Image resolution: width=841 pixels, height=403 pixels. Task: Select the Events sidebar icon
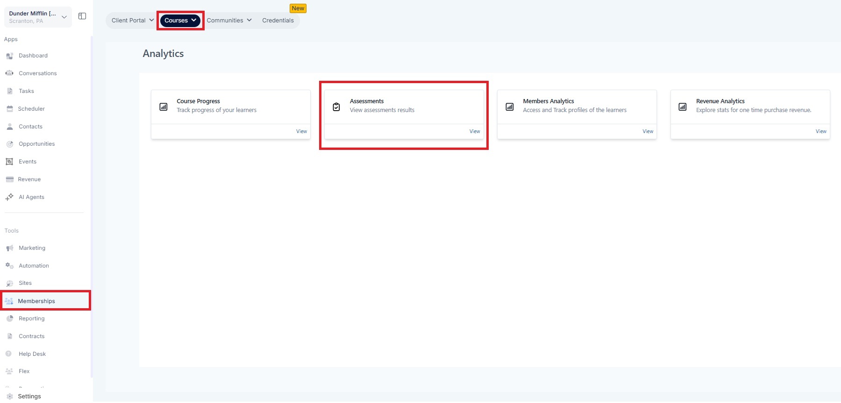[9, 162]
